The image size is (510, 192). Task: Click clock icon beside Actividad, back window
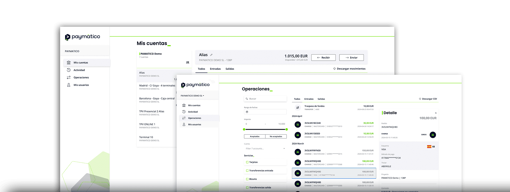point(69,70)
